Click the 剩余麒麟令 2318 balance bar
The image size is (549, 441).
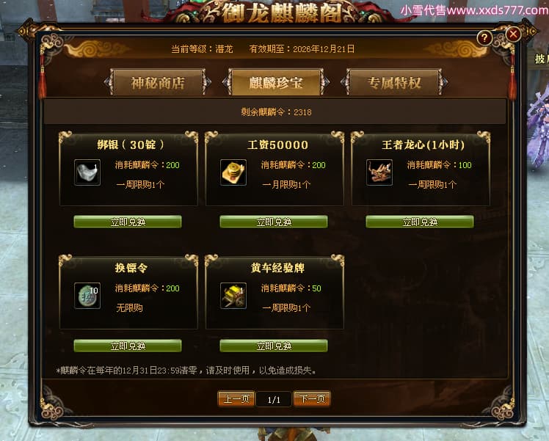tap(274, 112)
